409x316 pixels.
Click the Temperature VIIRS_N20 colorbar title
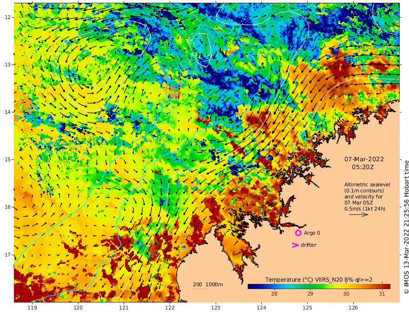click(x=319, y=279)
